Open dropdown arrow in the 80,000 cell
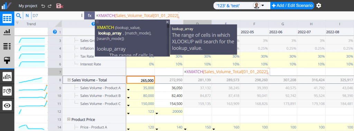Viewport: 354px width, 131px height. [129, 98]
